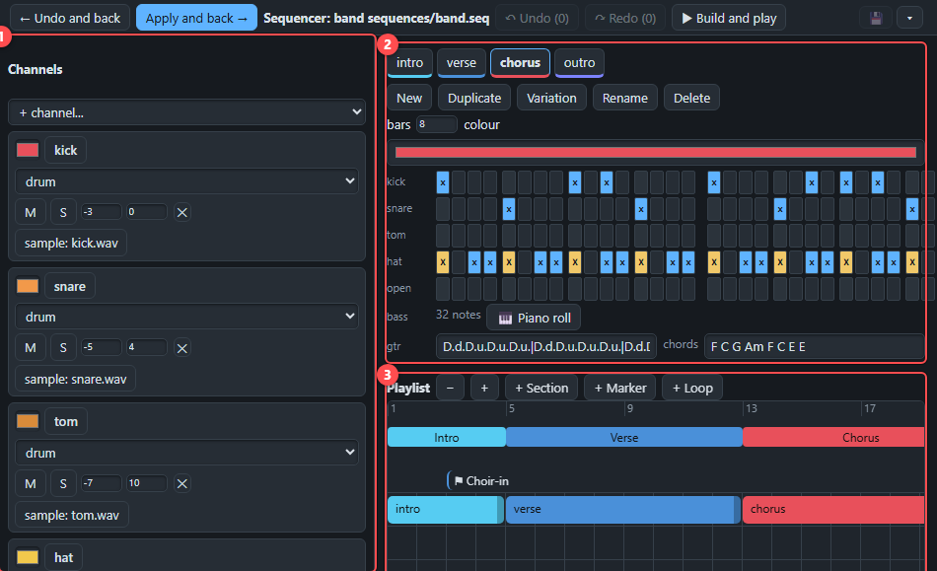Mute the snare channel
The width and height of the screenshot is (937, 571).
coord(31,347)
